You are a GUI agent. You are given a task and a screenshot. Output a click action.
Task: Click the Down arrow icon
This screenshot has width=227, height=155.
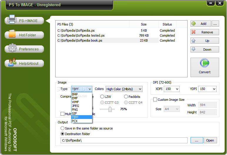pyautogui.click(x=193, y=49)
